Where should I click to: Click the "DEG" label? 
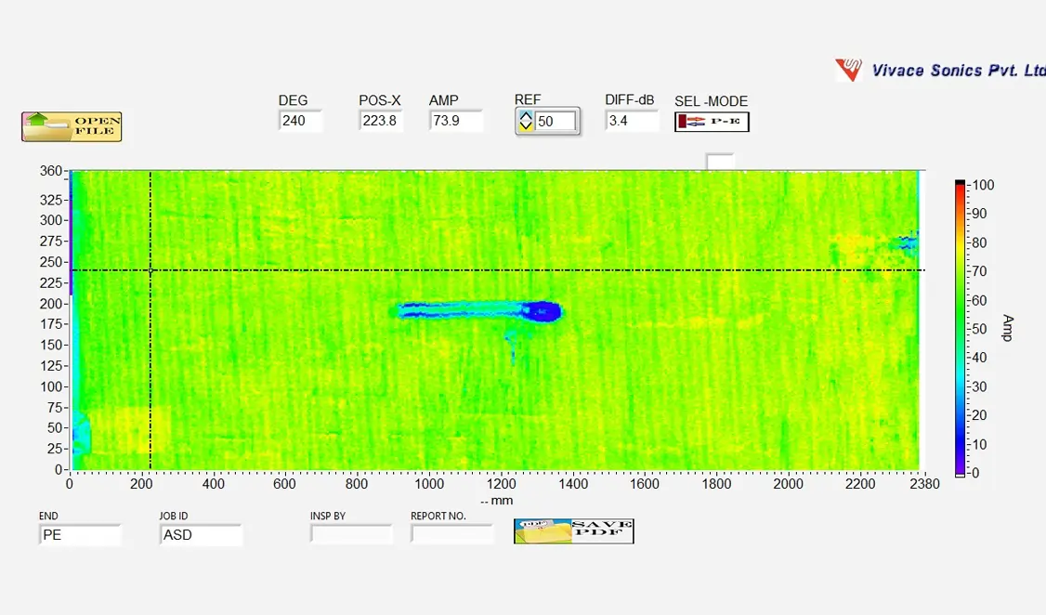293,100
